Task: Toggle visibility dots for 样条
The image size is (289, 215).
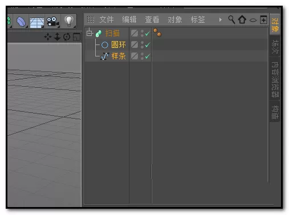Action: (142, 56)
